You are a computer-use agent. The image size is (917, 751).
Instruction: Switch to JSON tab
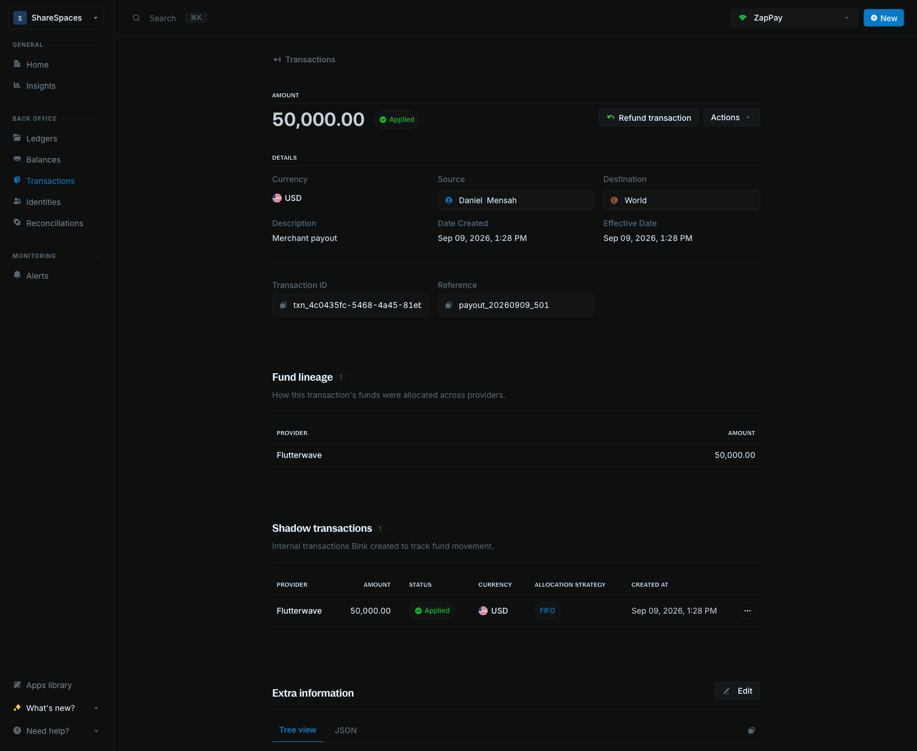click(x=346, y=730)
